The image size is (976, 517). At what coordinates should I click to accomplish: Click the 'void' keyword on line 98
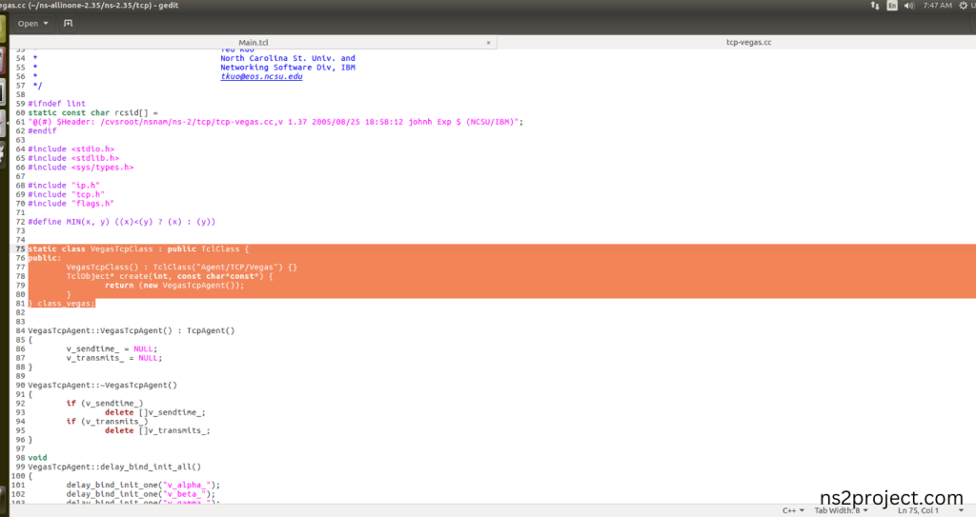click(x=37, y=458)
